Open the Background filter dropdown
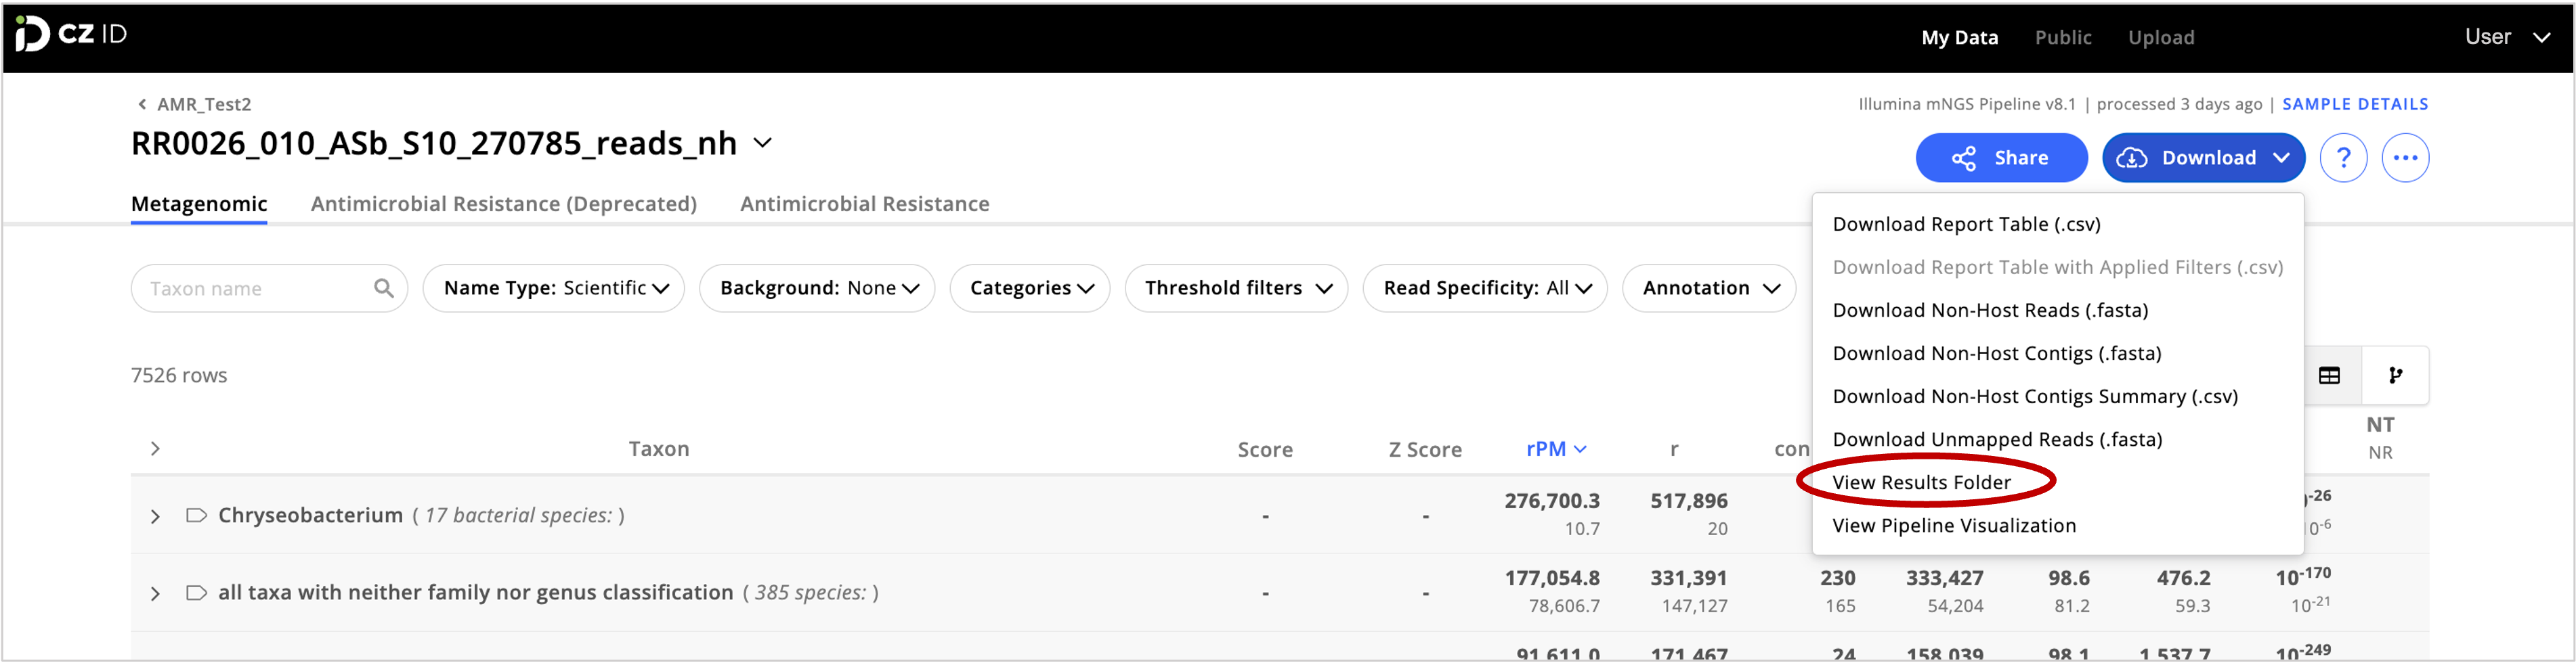 [816, 288]
